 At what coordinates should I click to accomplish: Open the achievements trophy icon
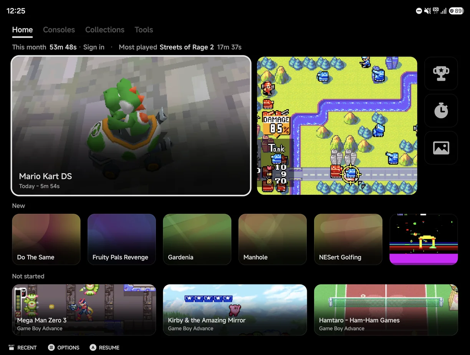coord(441,73)
